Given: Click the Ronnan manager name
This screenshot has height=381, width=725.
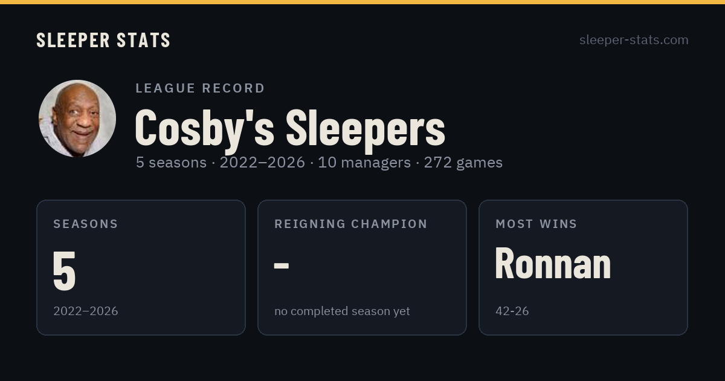Looking at the screenshot, I should coord(553,264).
